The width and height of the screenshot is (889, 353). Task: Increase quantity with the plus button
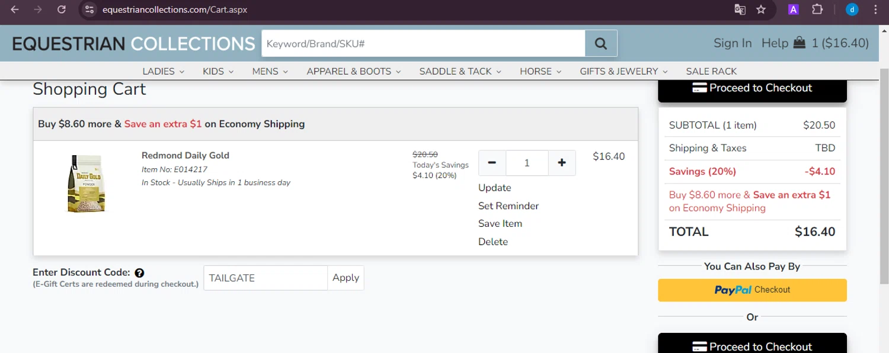pos(562,163)
